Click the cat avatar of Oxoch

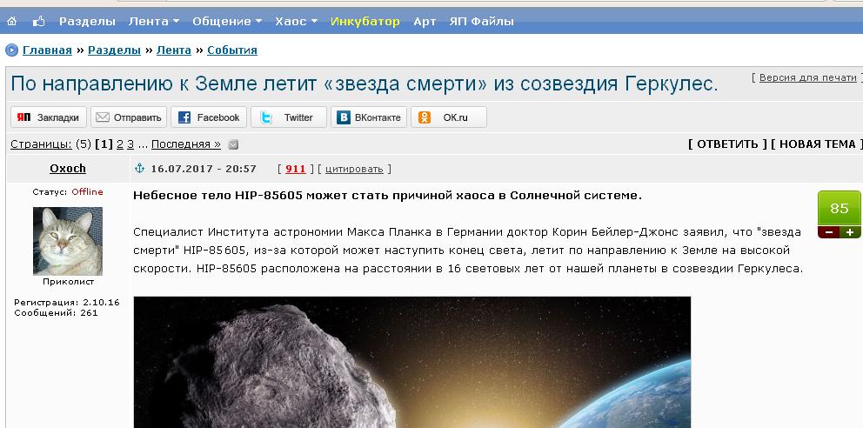pos(68,241)
